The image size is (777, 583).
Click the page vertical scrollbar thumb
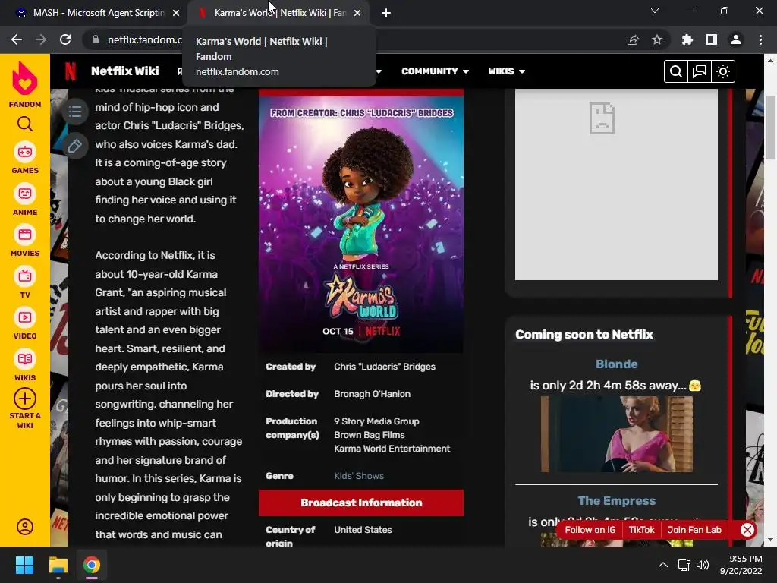pos(771,128)
